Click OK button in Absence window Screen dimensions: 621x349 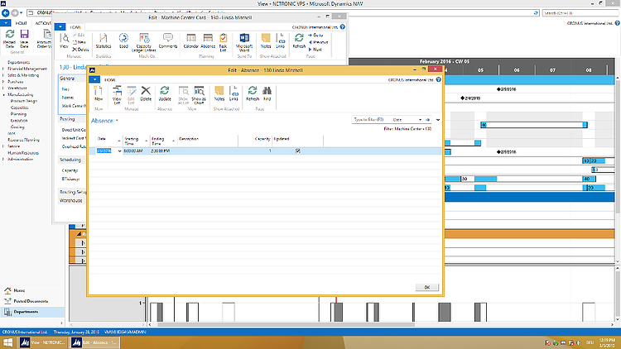click(x=427, y=287)
